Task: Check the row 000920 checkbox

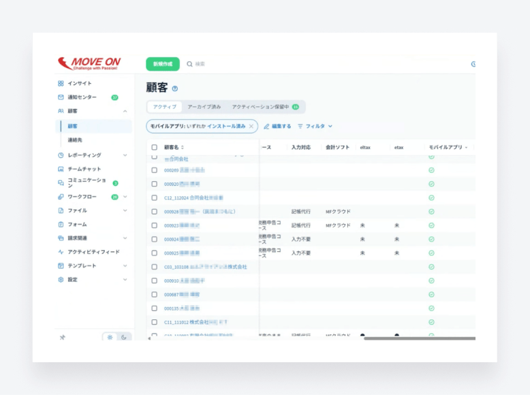Action: (155, 184)
